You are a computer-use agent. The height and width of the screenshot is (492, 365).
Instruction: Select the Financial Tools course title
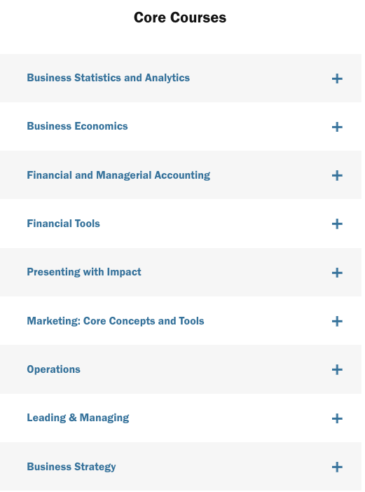[x=63, y=224]
